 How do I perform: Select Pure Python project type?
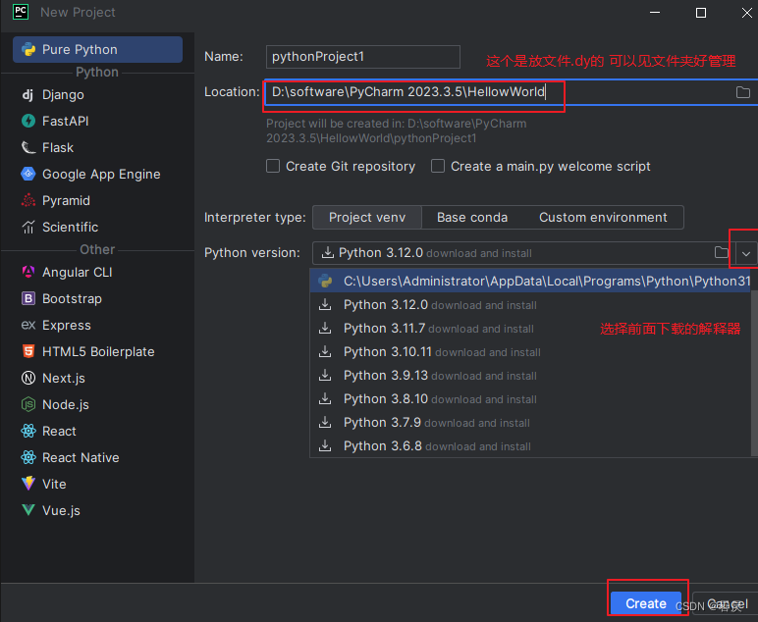click(x=97, y=50)
